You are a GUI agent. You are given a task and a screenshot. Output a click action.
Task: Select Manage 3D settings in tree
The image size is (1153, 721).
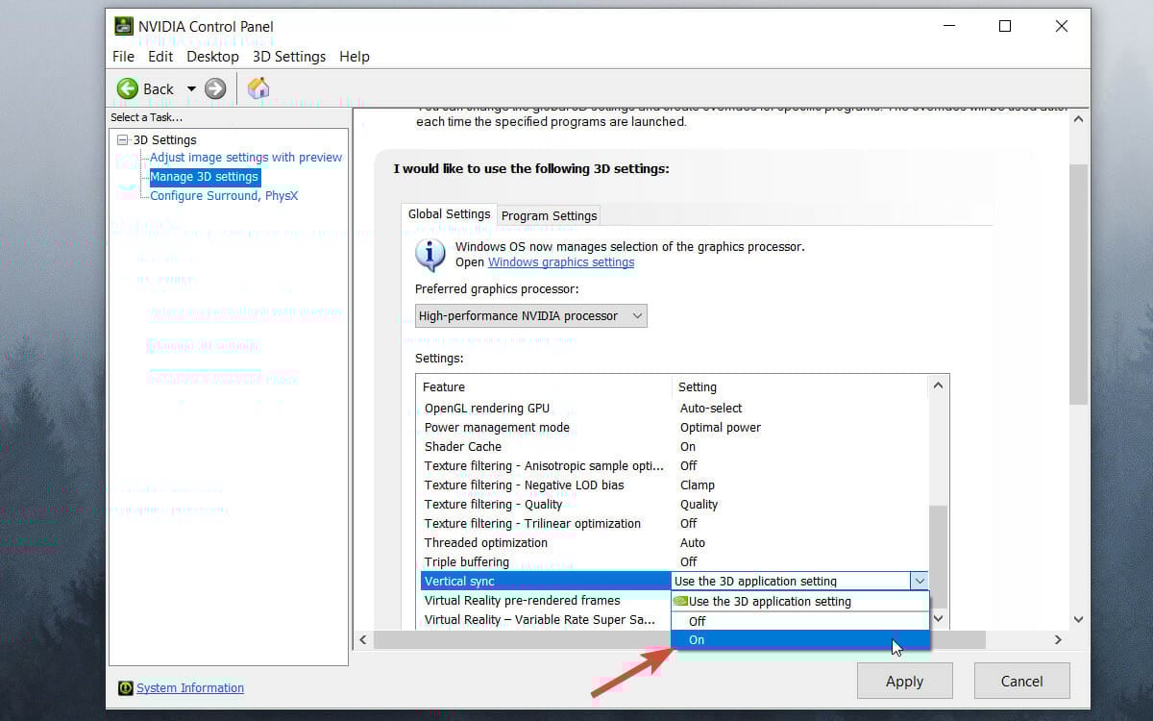click(204, 177)
